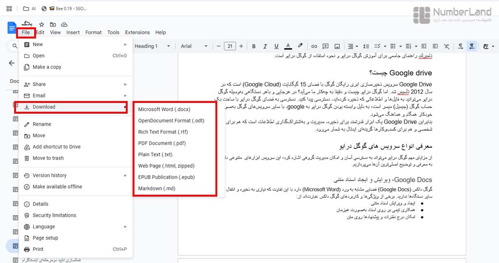Viewport: 499px width, 263px height.
Task: Decrease the paragraph indent
Action: click(424, 46)
